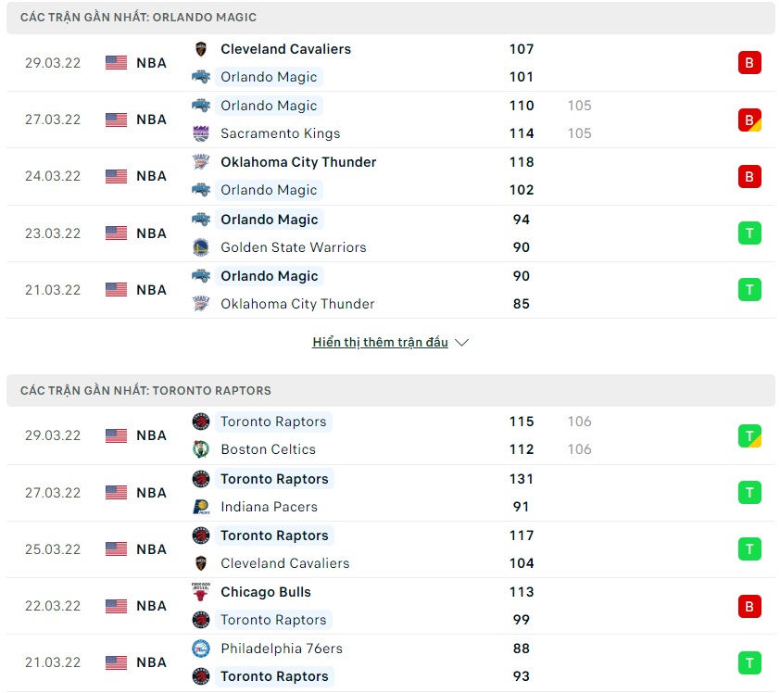Image resolution: width=780 pixels, height=693 pixels.
Task: Open Toronto Raptors vs Indiana Pacers match
Action: coord(389,493)
